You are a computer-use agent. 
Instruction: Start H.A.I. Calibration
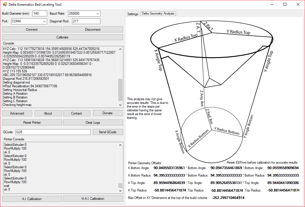93,199
